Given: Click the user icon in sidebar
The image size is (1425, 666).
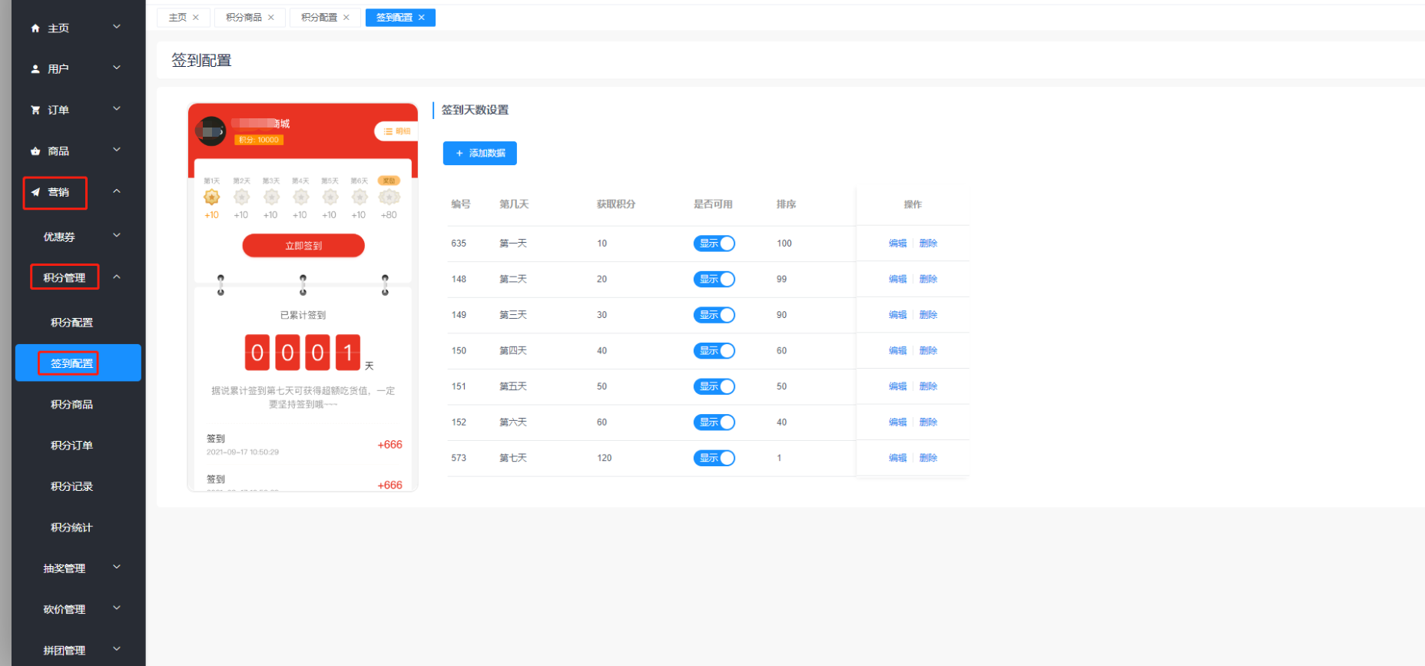Looking at the screenshot, I should (x=35, y=69).
